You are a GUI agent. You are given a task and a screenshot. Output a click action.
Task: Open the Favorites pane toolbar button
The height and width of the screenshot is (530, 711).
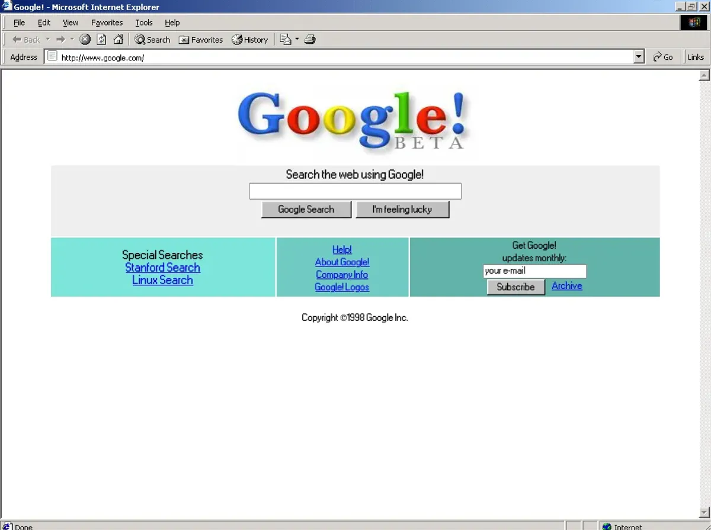[201, 40]
